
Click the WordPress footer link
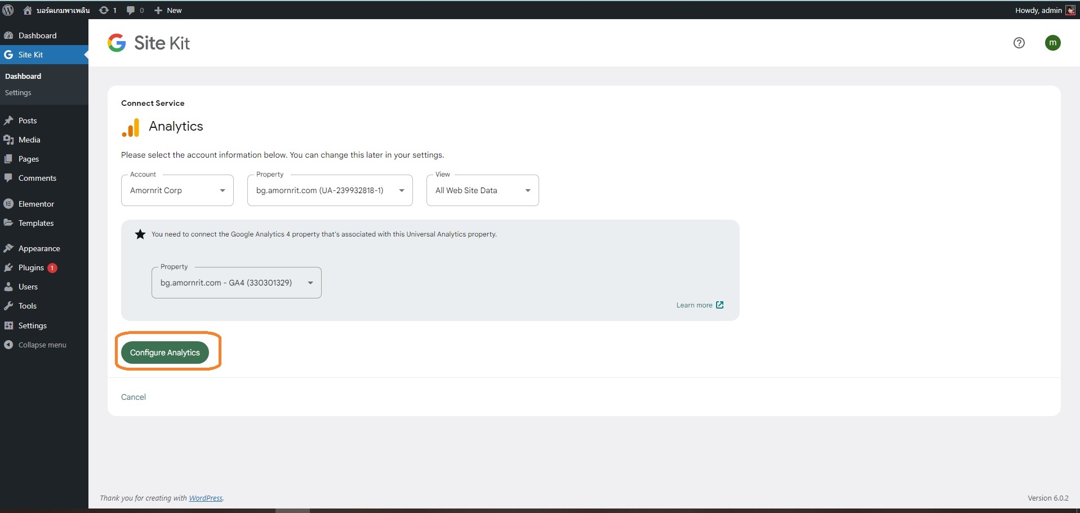click(206, 498)
